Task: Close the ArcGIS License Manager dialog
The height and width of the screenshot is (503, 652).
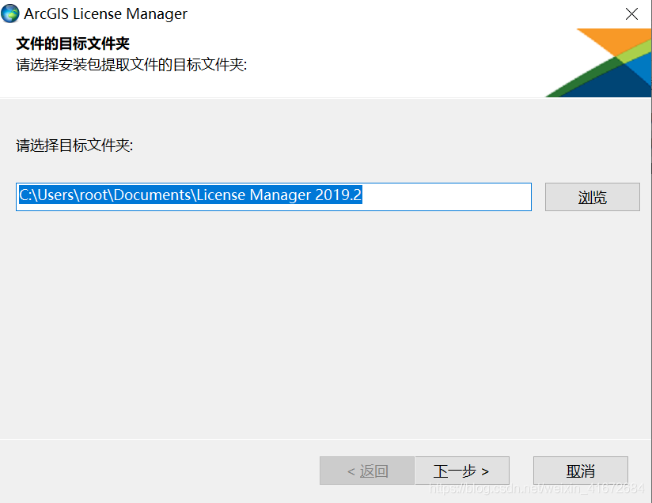Action: 631,13
